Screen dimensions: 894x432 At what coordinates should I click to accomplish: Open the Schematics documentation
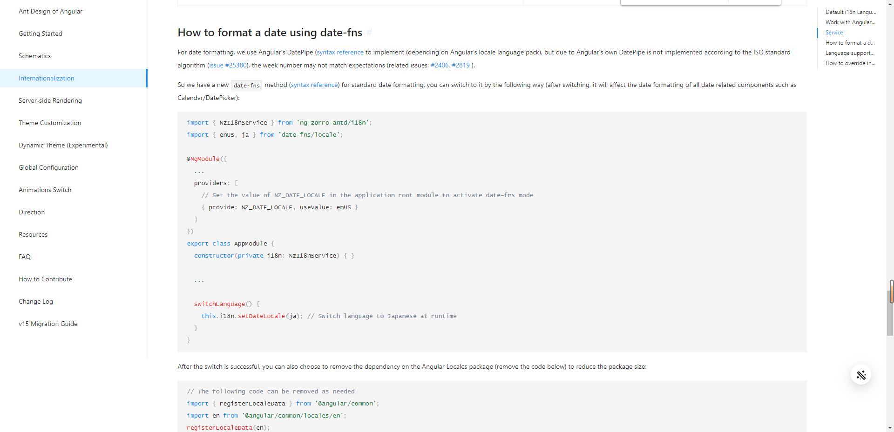(x=34, y=56)
